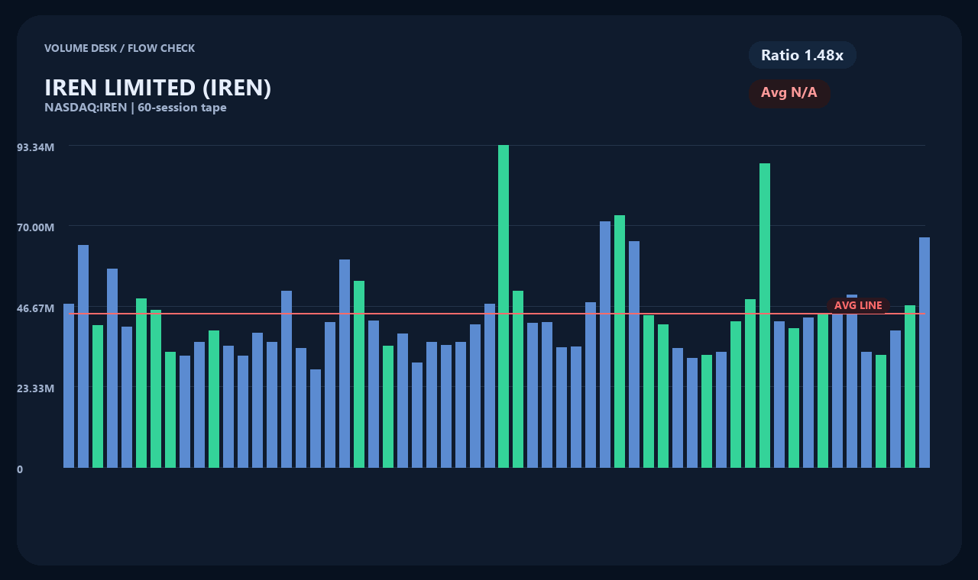Select the last blue bar on the right
The image size is (978, 580).
925,353
